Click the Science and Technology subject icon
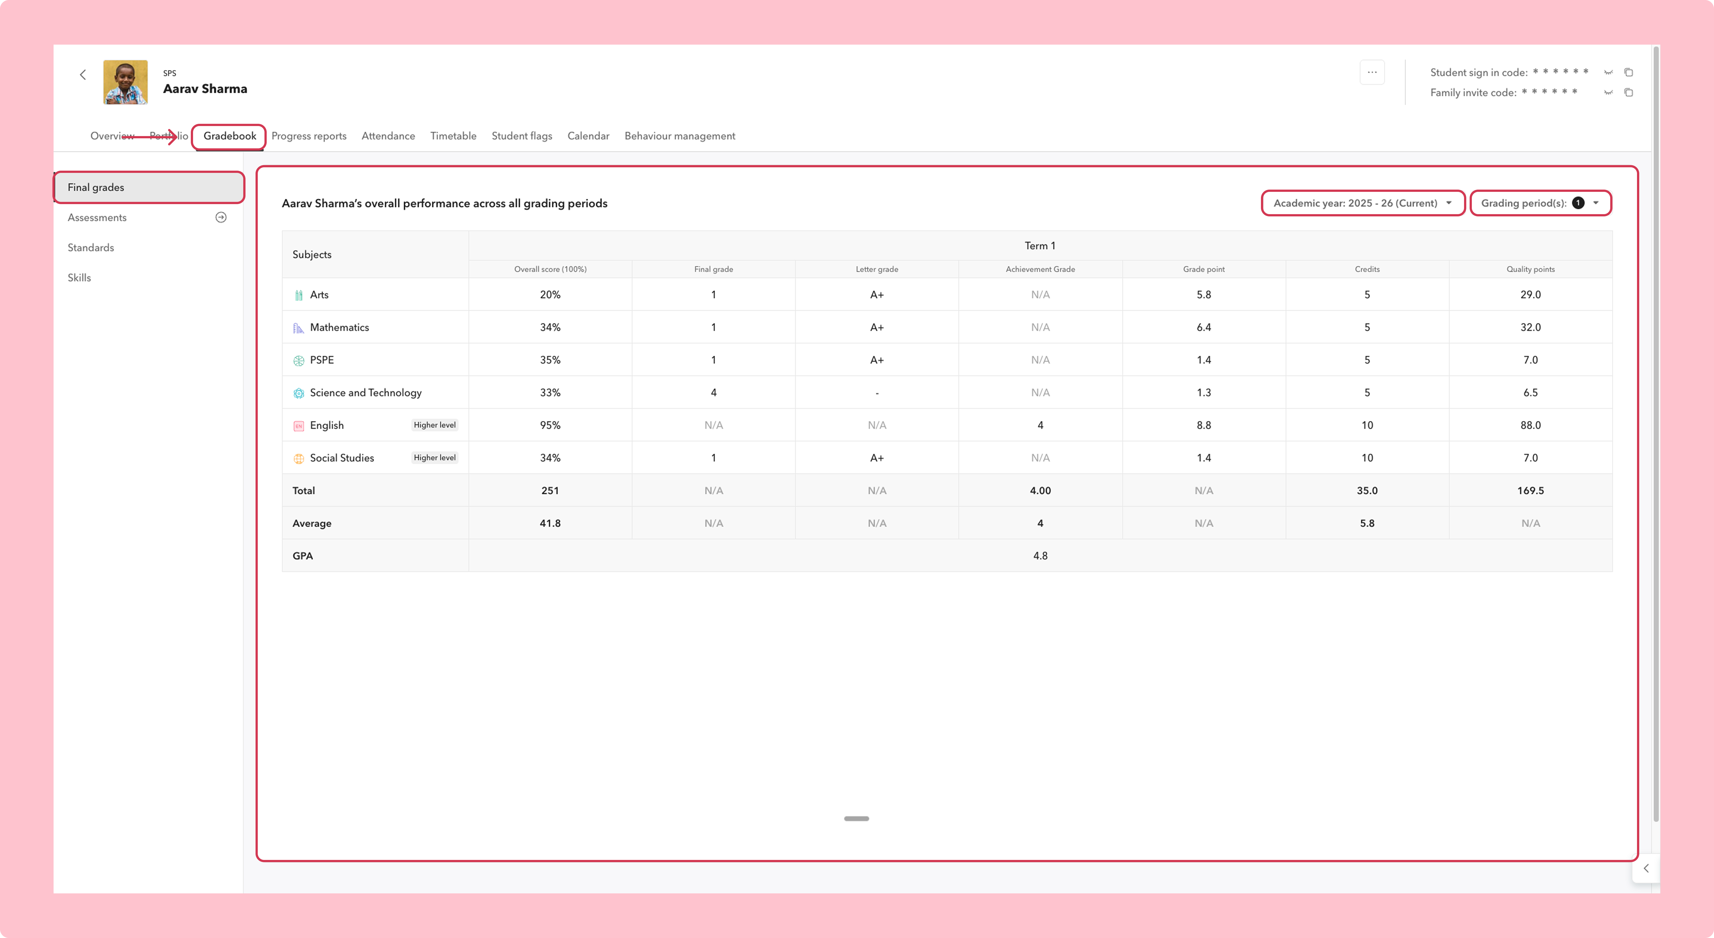This screenshot has width=1714, height=938. [299, 393]
